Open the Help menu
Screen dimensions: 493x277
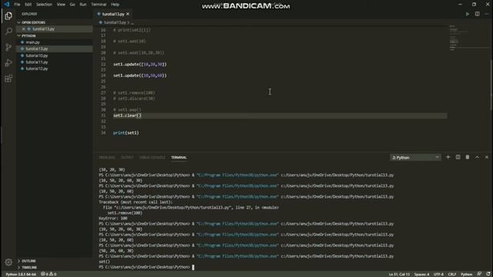coord(115,5)
